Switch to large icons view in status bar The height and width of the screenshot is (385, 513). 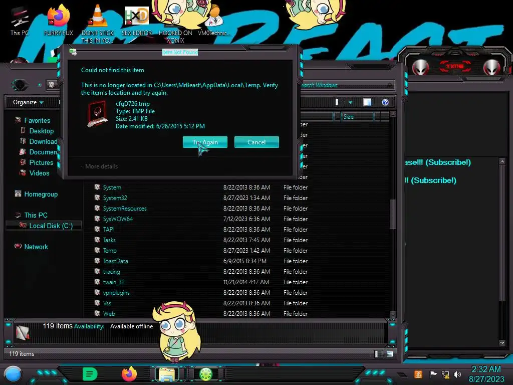390,354
